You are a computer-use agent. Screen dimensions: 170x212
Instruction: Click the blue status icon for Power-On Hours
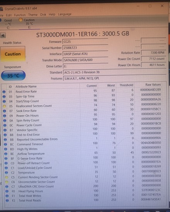(5, 116)
